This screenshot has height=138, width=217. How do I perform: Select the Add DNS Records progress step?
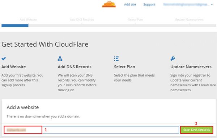pyautogui.click(x=82, y=19)
